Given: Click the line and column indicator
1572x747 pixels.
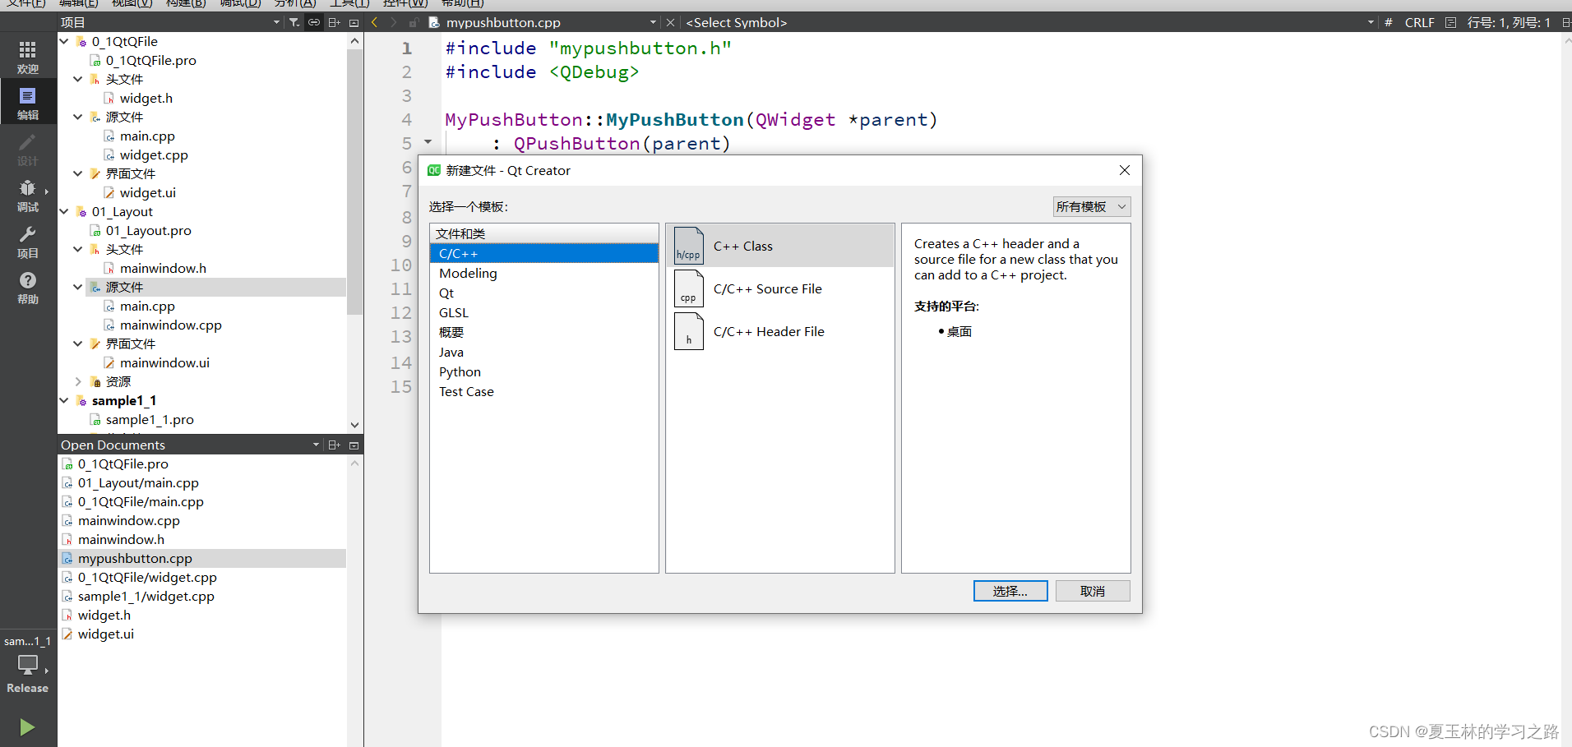Looking at the screenshot, I should pyautogui.click(x=1509, y=22).
